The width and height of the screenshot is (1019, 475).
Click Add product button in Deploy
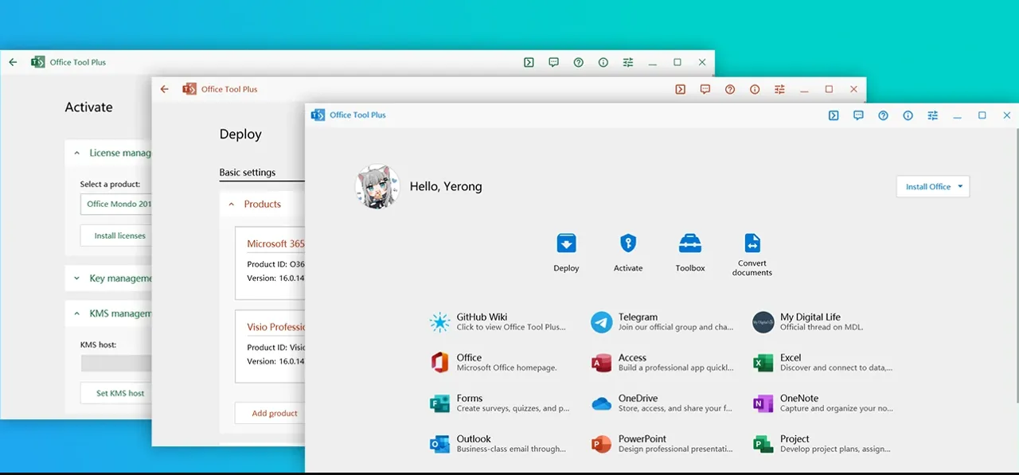pyautogui.click(x=270, y=413)
